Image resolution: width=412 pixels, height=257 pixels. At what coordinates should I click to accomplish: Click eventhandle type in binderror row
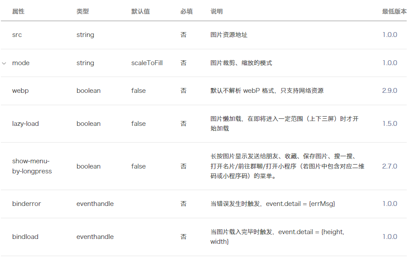[x=95, y=204]
